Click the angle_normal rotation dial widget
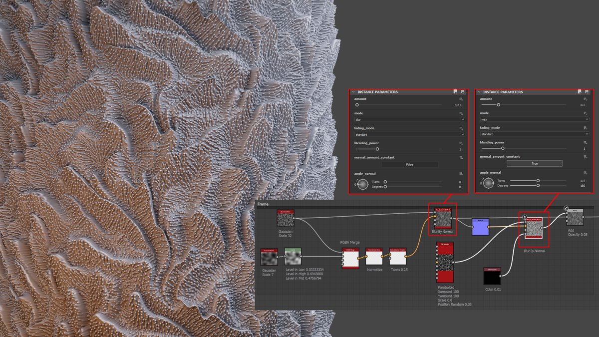This screenshot has height=337, width=599. click(362, 183)
